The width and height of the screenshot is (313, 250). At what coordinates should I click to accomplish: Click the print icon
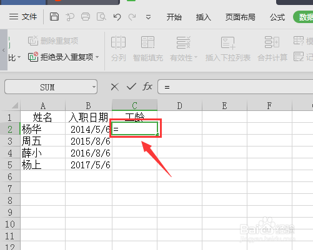point(86,17)
